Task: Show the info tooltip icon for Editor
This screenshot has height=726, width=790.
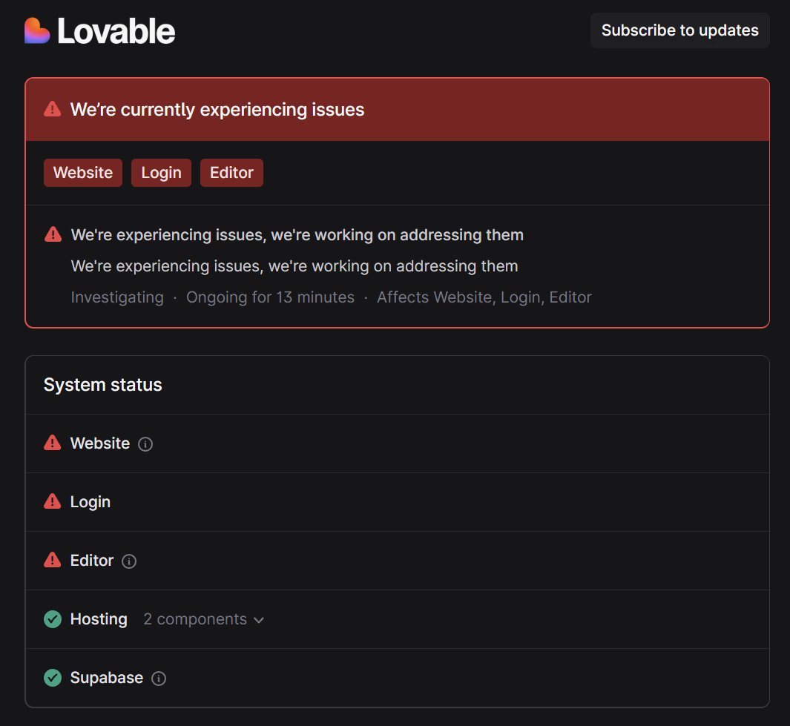Action: 129,561
